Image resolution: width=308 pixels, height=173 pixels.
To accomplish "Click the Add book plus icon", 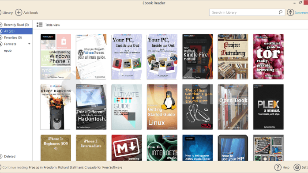I will click(19, 12).
